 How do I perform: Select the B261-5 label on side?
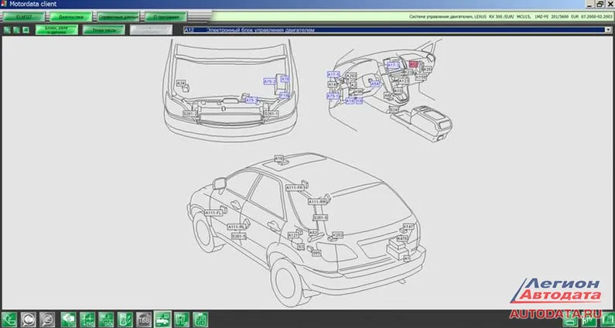tap(239, 236)
